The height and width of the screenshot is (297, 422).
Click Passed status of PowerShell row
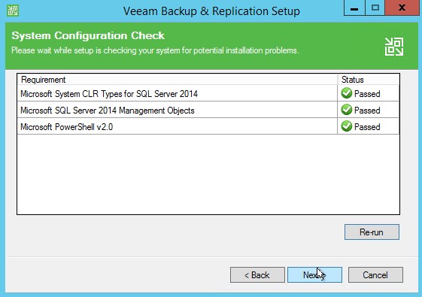pos(367,127)
